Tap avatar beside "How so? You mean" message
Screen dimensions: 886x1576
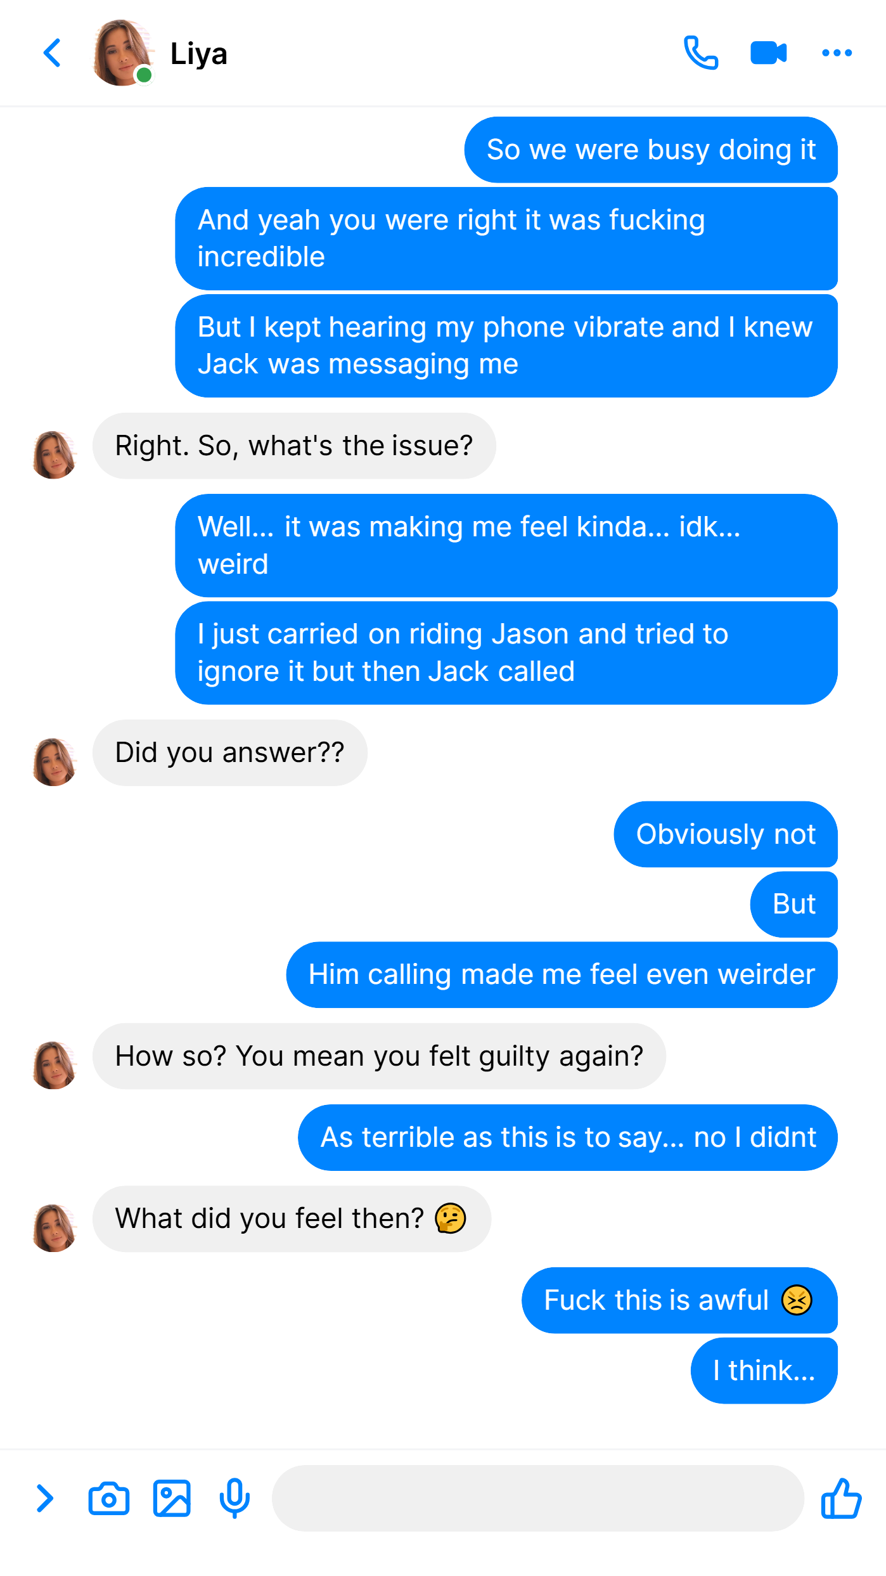[55, 1065]
